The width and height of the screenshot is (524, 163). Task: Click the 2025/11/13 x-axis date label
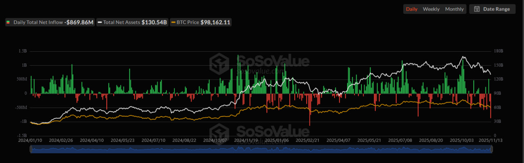490,140
